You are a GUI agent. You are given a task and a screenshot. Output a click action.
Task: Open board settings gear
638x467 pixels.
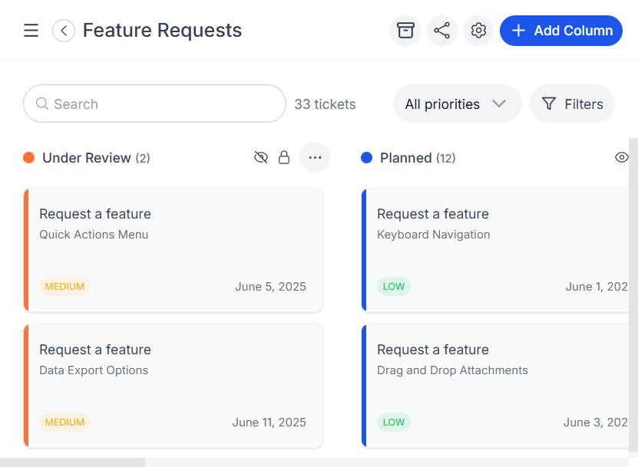coord(478,31)
